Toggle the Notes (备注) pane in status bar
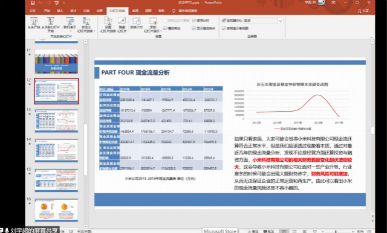This screenshot has height=233, width=387. 253,231
